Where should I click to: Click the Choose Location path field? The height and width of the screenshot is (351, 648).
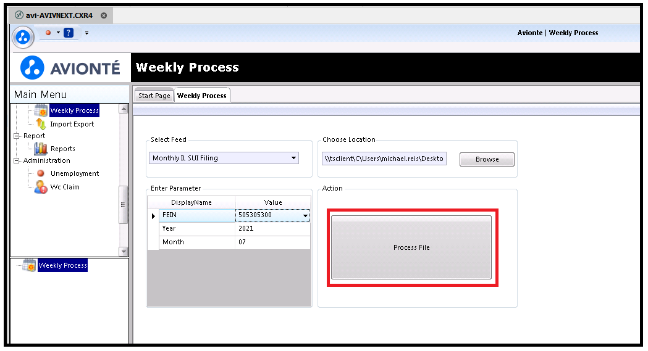pos(384,159)
